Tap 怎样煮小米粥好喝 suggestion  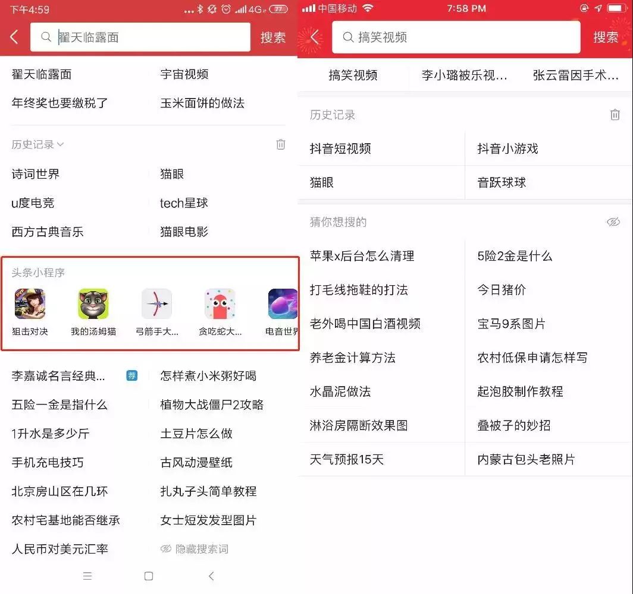[x=208, y=375]
